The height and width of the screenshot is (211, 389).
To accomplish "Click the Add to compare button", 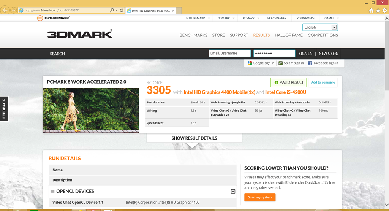I will (x=323, y=82).
